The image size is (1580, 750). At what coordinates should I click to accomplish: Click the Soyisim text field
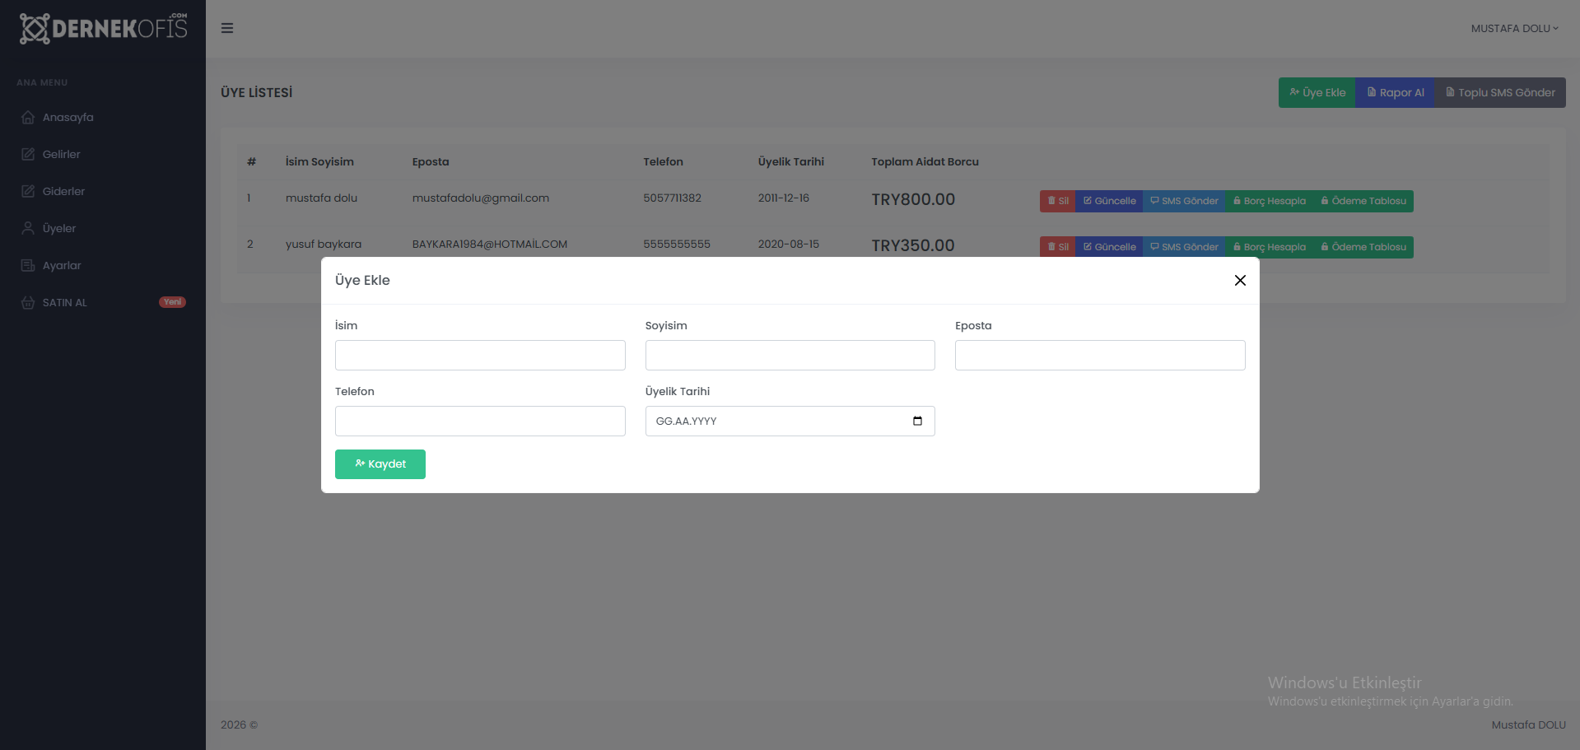point(790,355)
